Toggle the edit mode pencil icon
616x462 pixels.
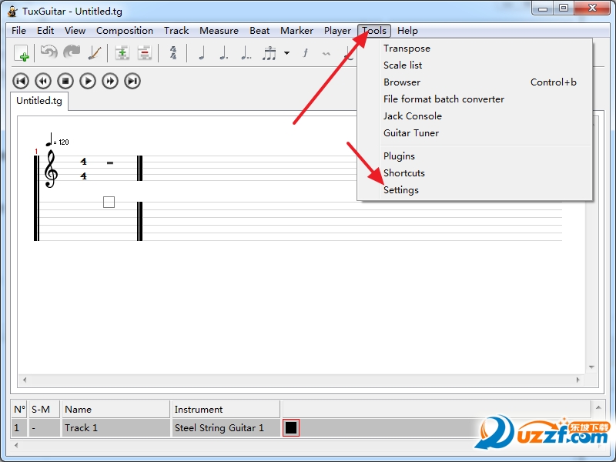(x=94, y=52)
